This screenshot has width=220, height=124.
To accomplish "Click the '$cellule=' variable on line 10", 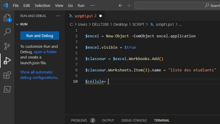I will pos(96,81).
